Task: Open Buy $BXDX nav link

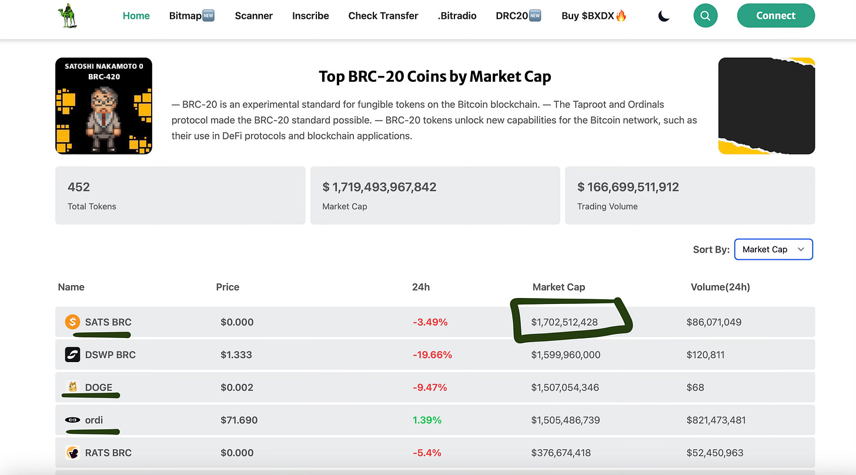Action: point(594,16)
